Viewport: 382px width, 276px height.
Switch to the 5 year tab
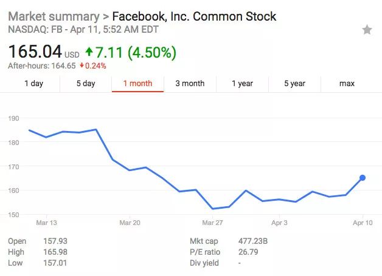point(294,84)
